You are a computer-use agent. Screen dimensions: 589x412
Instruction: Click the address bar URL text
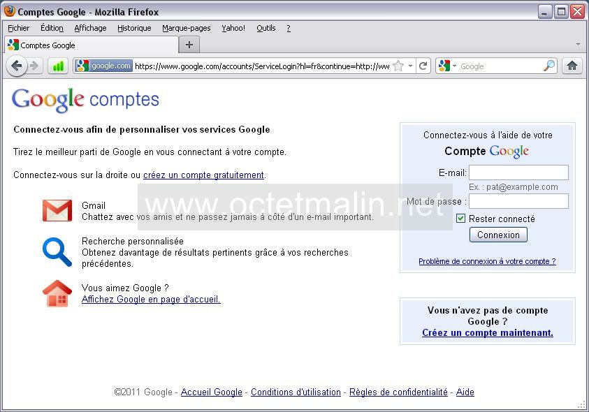(x=262, y=66)
